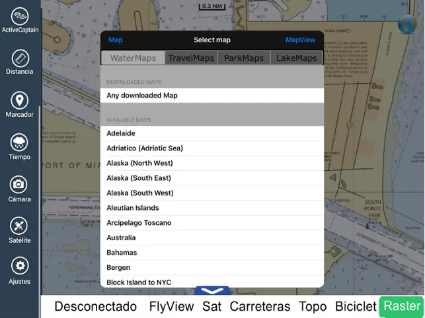Viewport: 425px width, 318px height.
Task: Switch map layer to Topo
Action: [x=313, y=307]
